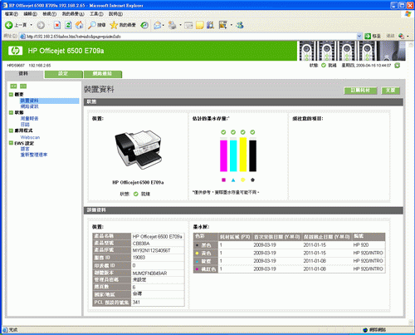
Task: Click the green support button
Action: [x=391, y=91]
